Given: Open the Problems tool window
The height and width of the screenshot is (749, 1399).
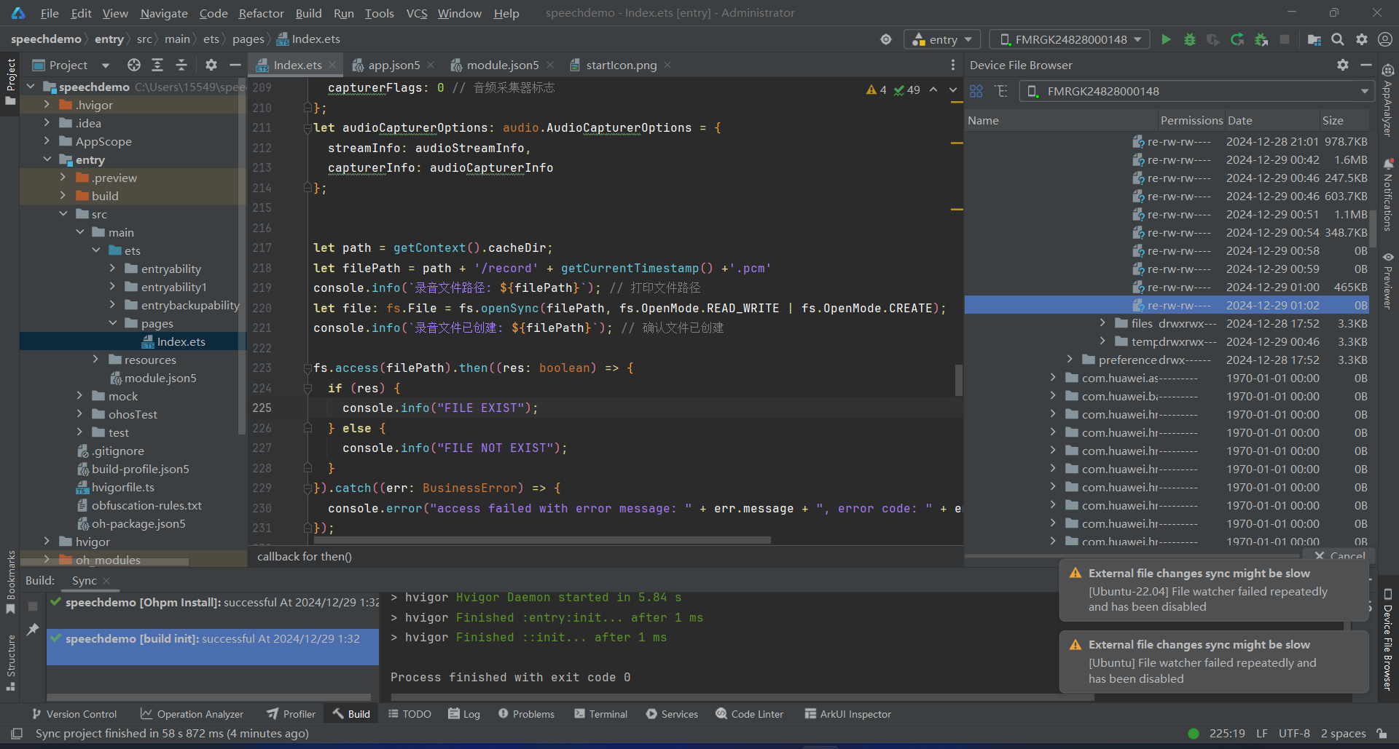Looking at the screenshot, I should pos(526,714).
